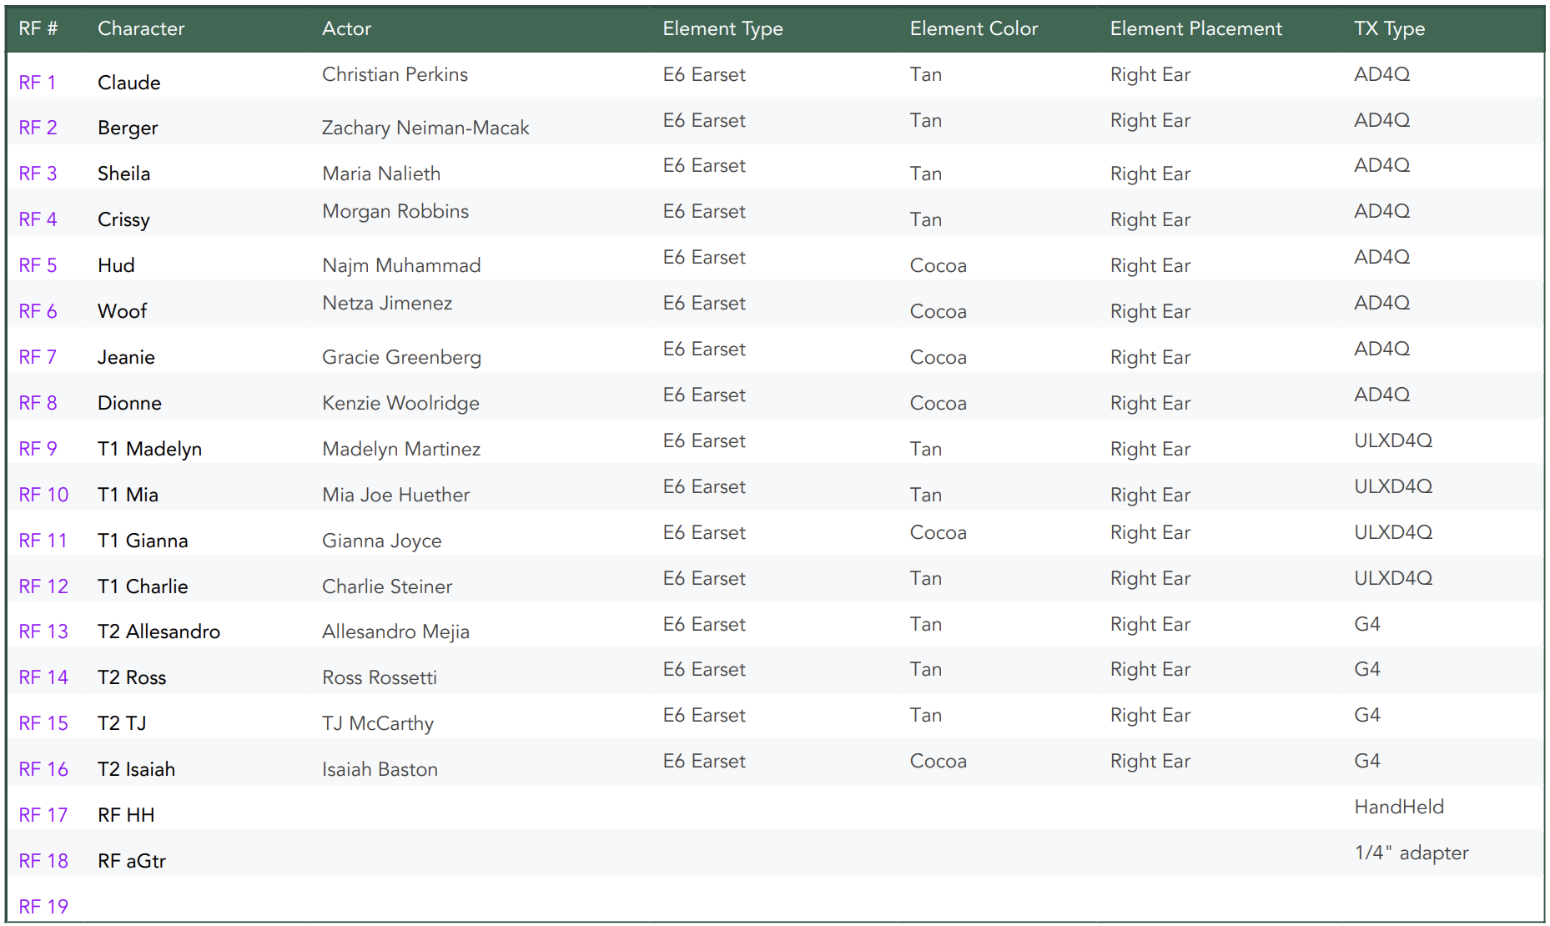Click the T2 TJ character cell
Screen dimensions: 1550x926
point(122,723)
